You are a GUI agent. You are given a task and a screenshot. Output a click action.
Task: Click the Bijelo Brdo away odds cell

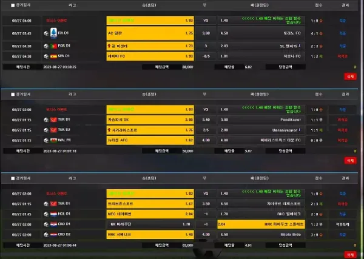[261, 235]
